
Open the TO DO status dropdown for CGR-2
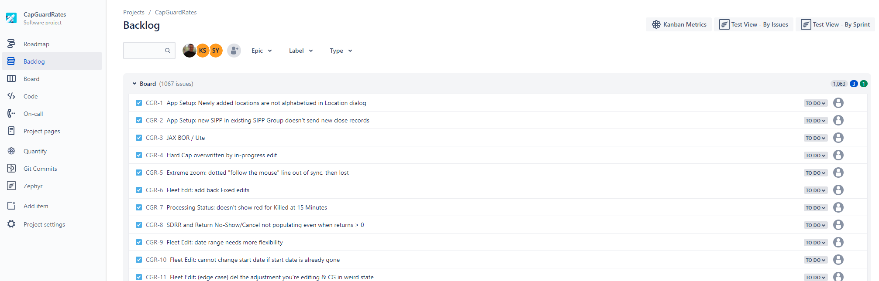(x=815, y=121)
